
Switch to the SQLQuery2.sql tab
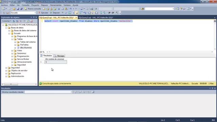click(x=96, y=18)
